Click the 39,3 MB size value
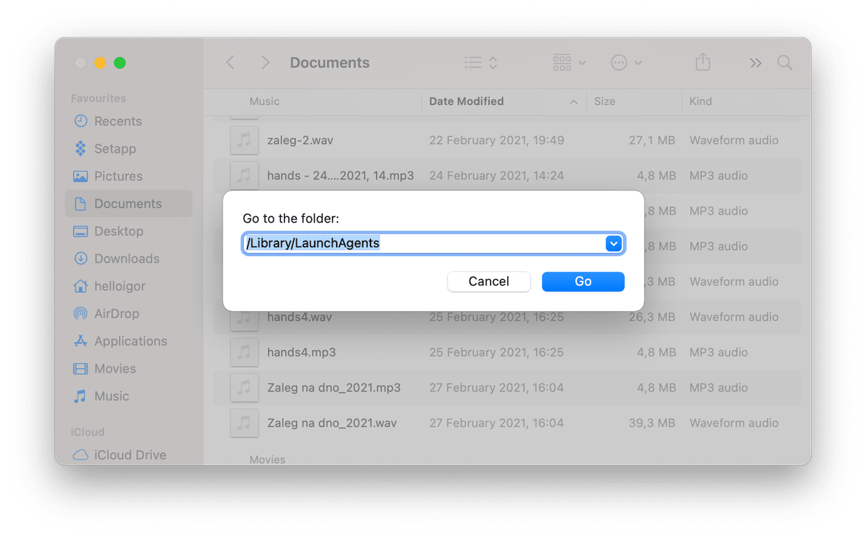 point(652,423)
